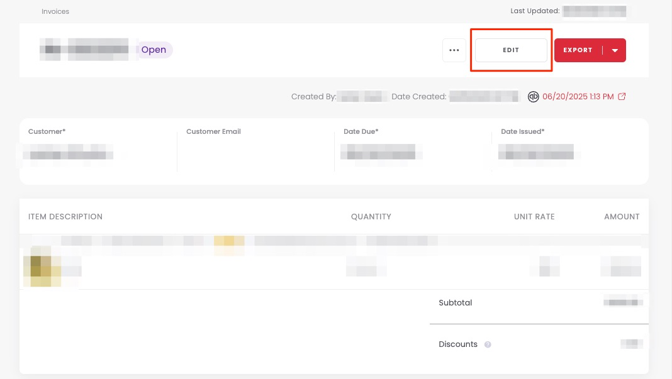
Task: Click the Quantity column header
Action: click(371, 216)
